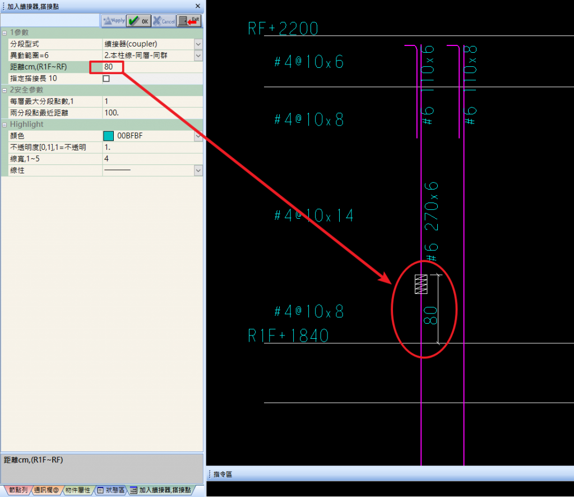Click the panel grip handle beside 加入續接器 title

(4, 6)
